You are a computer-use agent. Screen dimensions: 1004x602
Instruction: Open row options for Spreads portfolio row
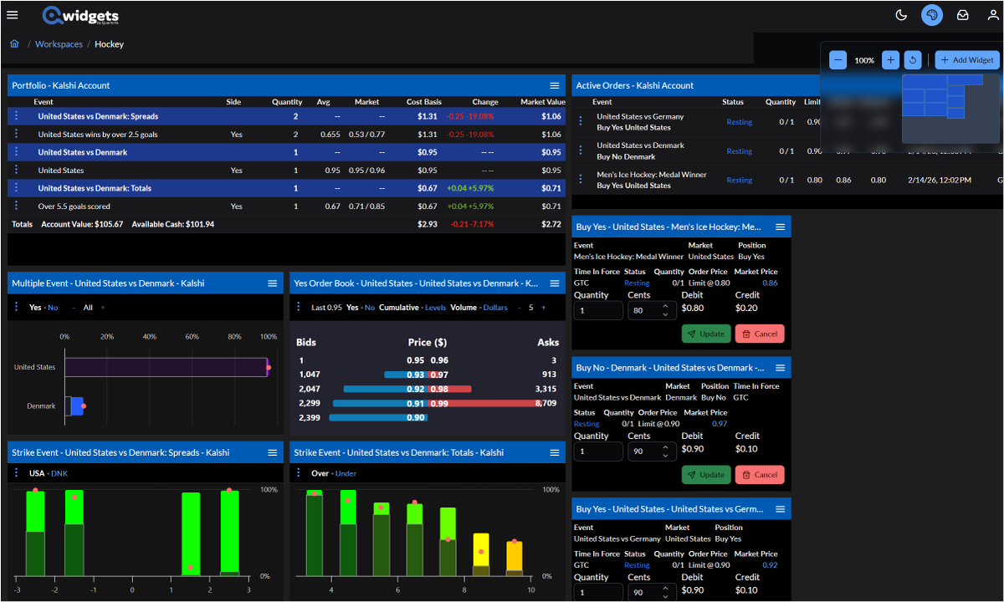[x=15, y=116]
